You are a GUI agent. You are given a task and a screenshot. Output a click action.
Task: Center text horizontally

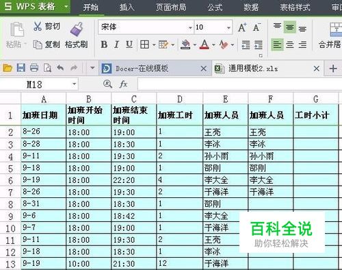pos(290,45)
